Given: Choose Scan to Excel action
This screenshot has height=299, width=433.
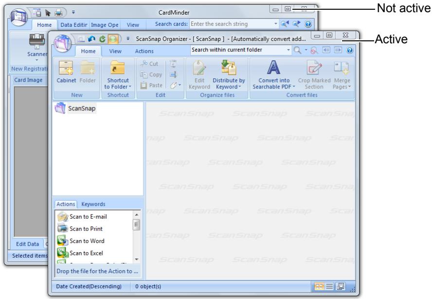Looking at the screenshot, I should point(80,253).
